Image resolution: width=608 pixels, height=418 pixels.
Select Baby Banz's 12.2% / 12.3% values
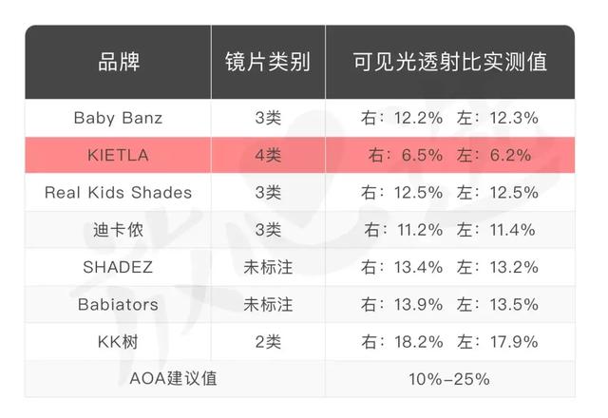click(x=450, y=119)
